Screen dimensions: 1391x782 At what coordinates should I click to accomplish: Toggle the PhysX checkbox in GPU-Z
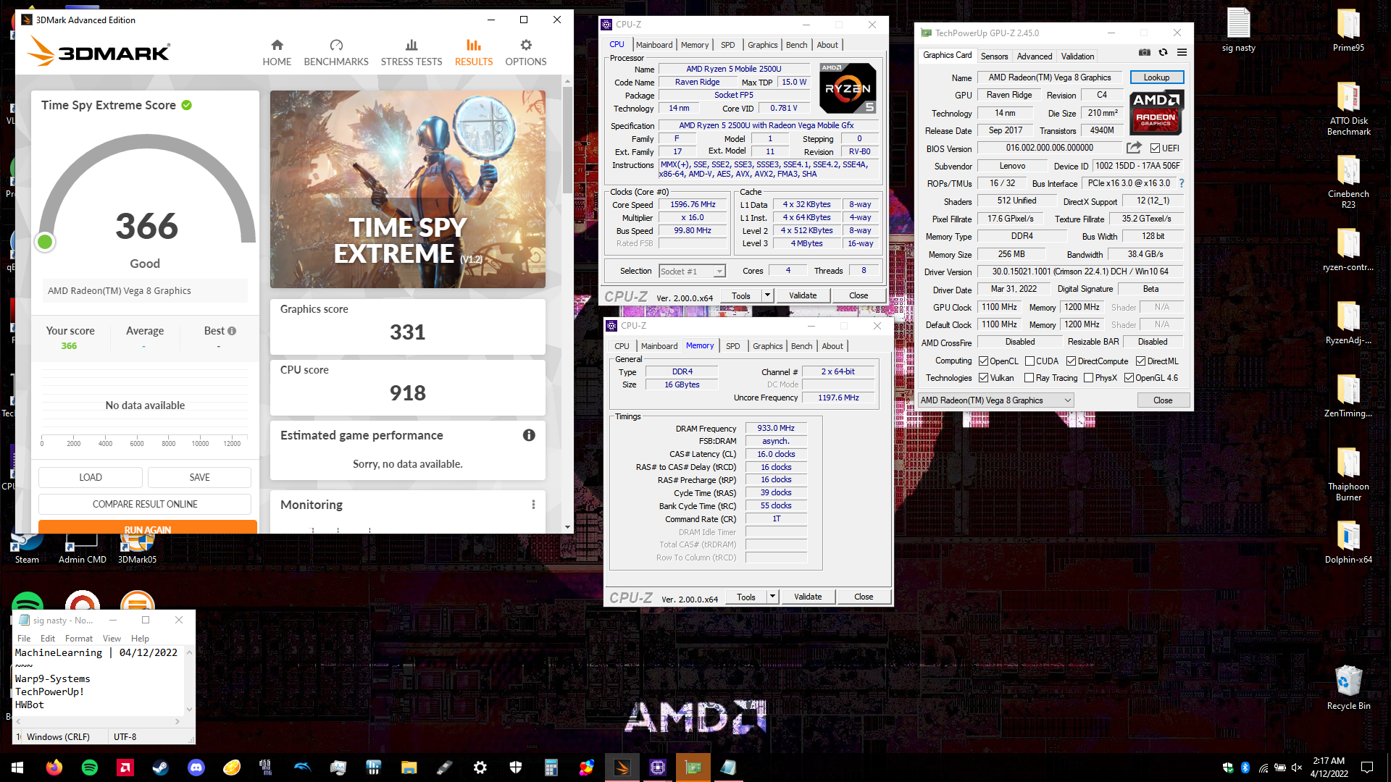1087,378
